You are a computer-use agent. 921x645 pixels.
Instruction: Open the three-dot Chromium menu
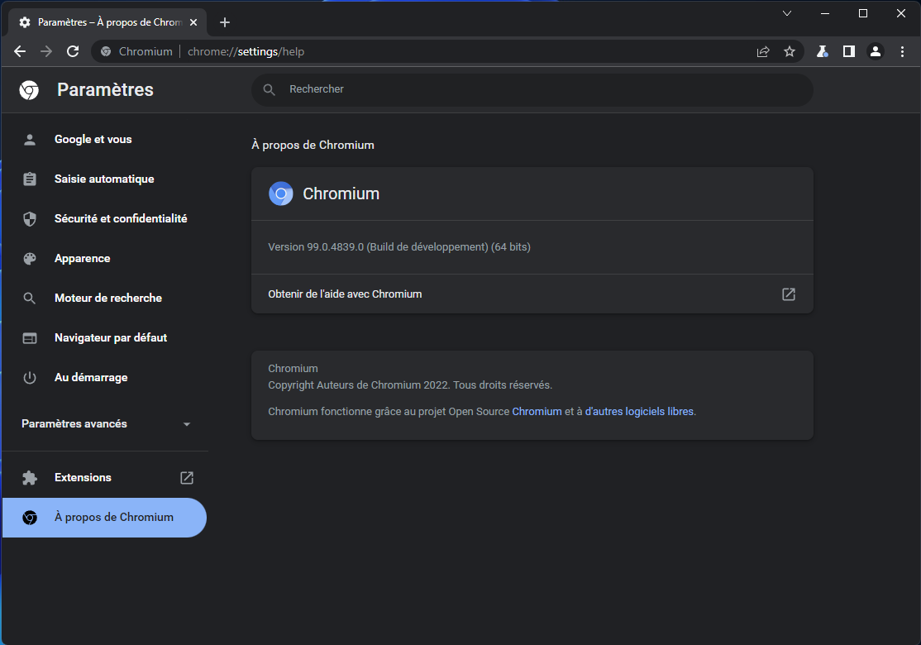tap(902, 52)
